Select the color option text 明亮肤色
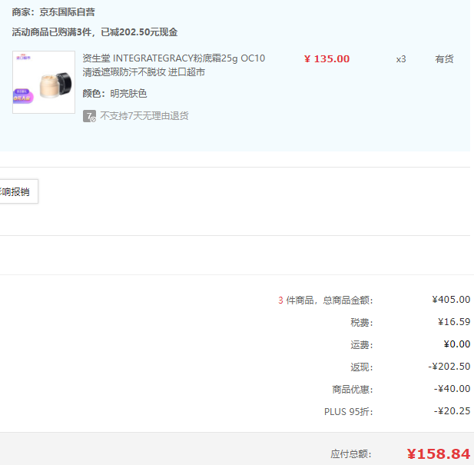 [x=128, y=94]
